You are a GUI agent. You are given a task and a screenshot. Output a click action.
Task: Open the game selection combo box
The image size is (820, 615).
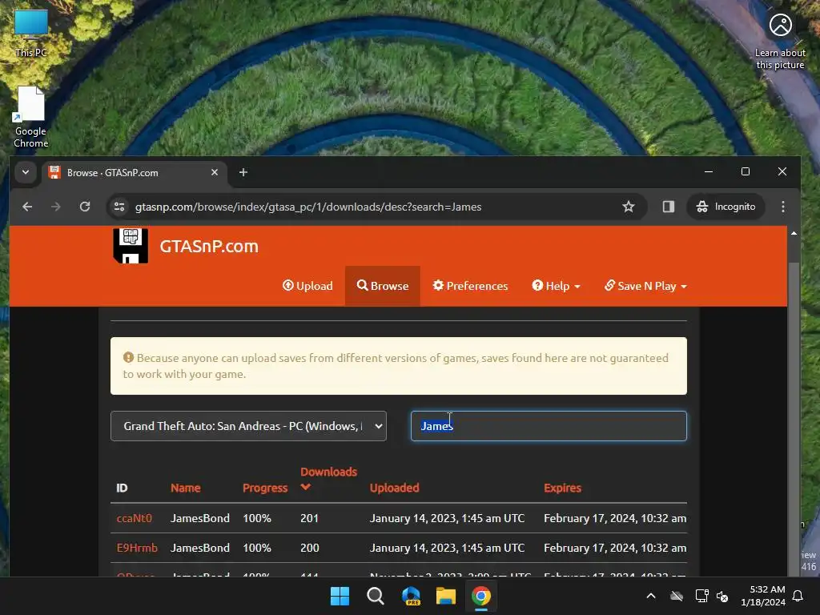(248, 426)
